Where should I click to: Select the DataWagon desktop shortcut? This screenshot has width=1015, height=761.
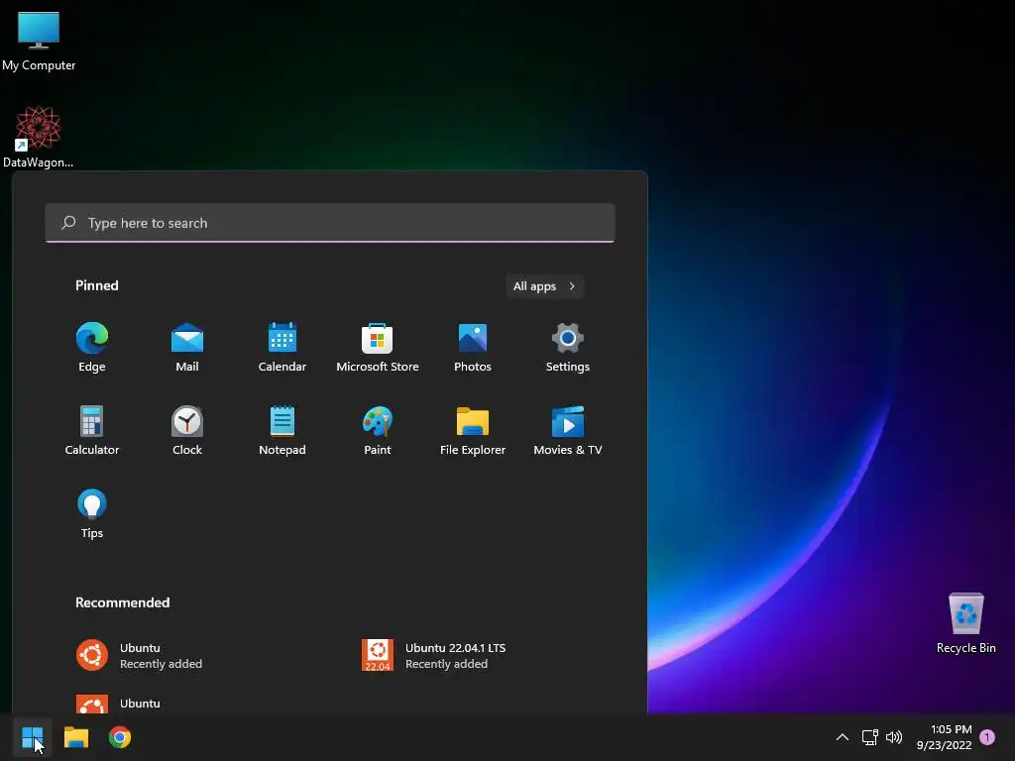click(39, 137)
